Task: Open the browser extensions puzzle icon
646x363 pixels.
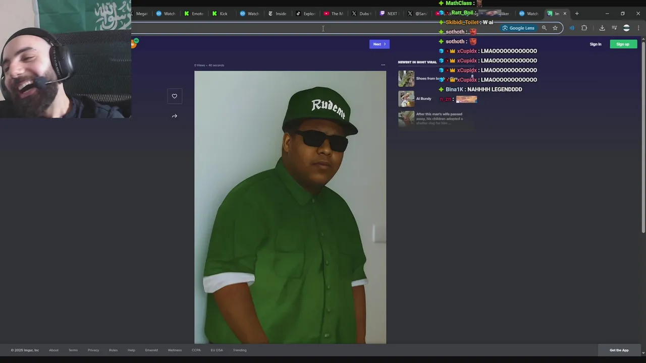Action: pos(584,28)
